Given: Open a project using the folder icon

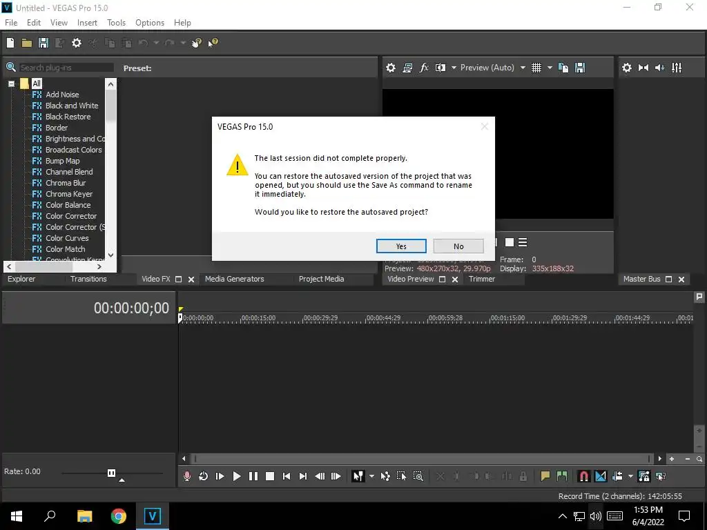Looking at the screenshot, I should (27, 43).
